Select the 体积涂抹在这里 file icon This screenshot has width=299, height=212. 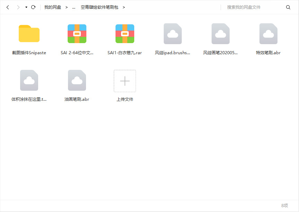(29, 80)
